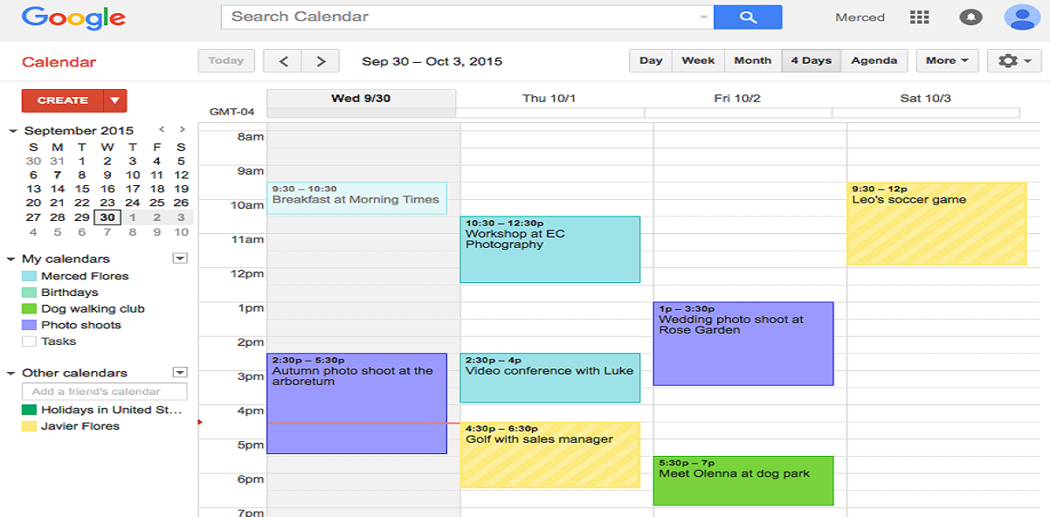The width and height of the screenshot is (1050, 517).
Task: Click the Photo shoots calendar color swatch
Action: click(x=28, y=325)
